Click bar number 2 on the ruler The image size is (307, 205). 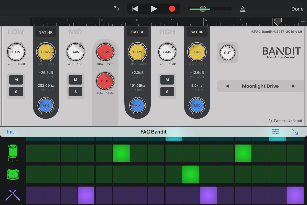point(67,20)
